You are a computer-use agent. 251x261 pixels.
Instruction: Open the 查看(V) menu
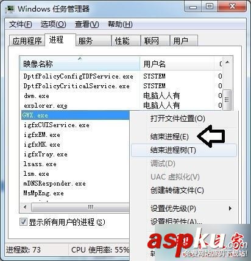(87, 24)
